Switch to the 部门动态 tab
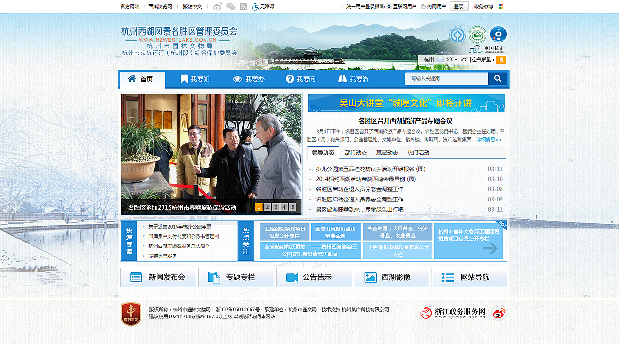The height and width of the screenshot is (344, 619). (355, 152)
